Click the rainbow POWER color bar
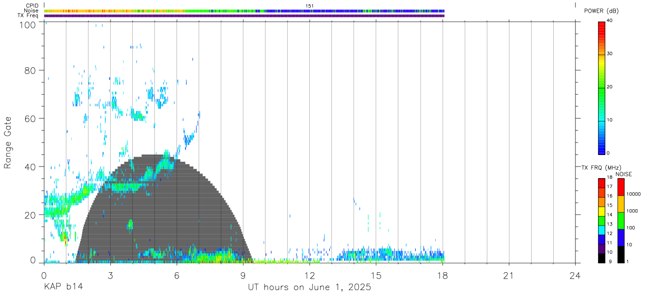 (x=602, y=87)
